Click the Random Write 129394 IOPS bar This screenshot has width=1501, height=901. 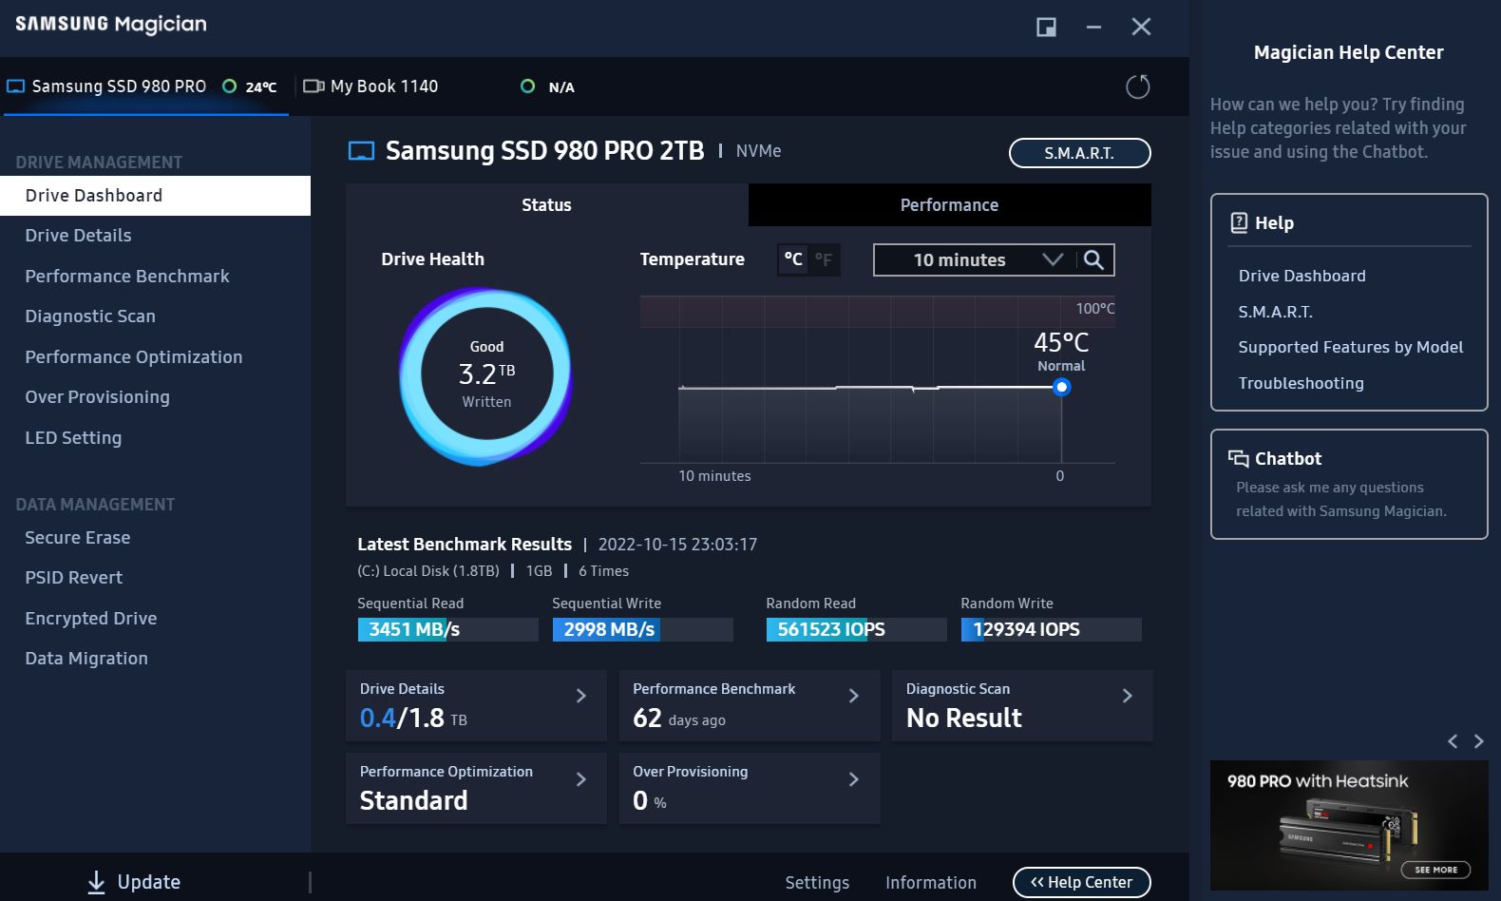coord(1051,629)
